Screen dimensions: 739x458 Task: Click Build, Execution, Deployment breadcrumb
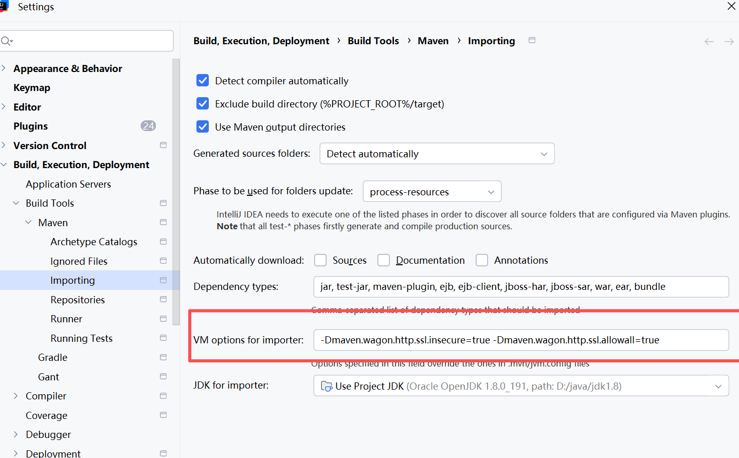(x=261, y=41)
